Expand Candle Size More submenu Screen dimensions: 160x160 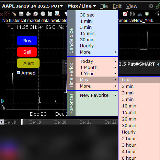(97, 52)
